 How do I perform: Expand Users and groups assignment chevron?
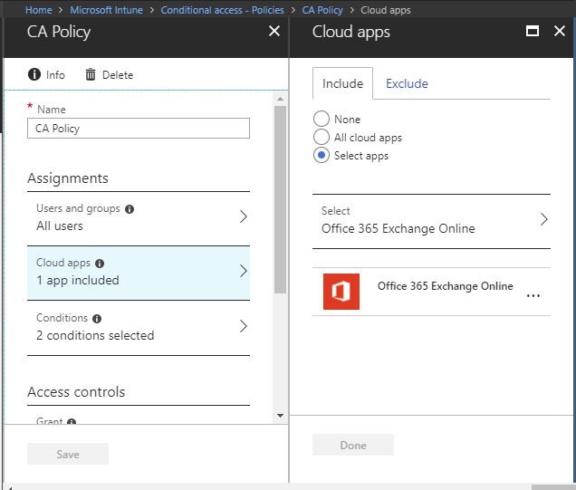[244, 216]
